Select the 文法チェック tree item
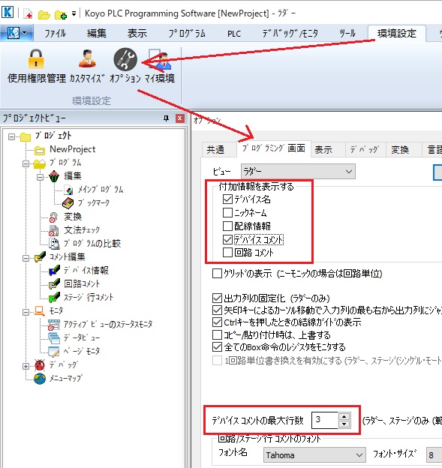This screenshot has height=468, width=442. click(81, 230)
